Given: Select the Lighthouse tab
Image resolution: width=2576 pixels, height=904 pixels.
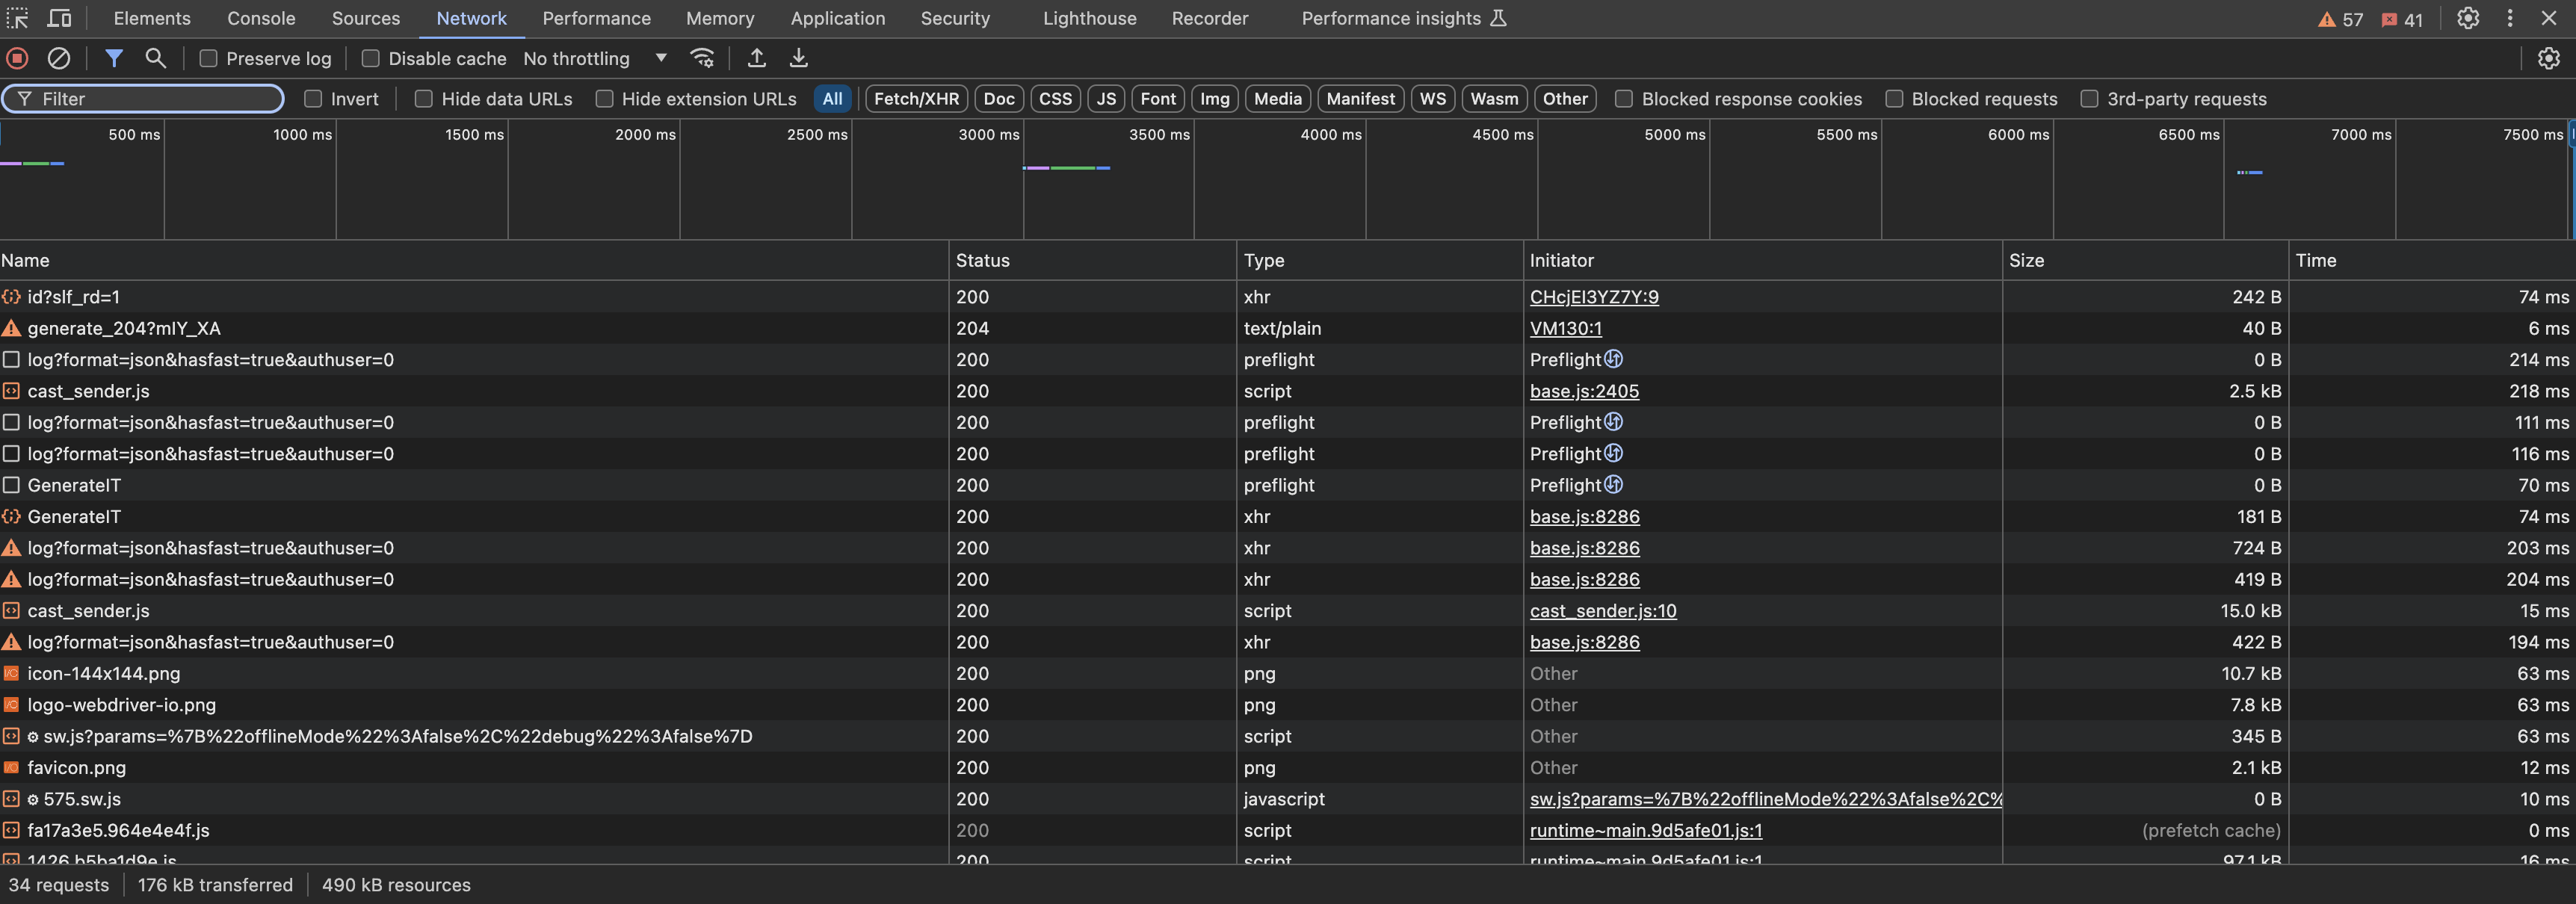Looking at the screenshot, I should tap(1089, 18).
